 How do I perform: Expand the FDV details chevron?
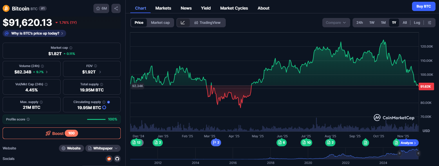[x=100, y=72]
